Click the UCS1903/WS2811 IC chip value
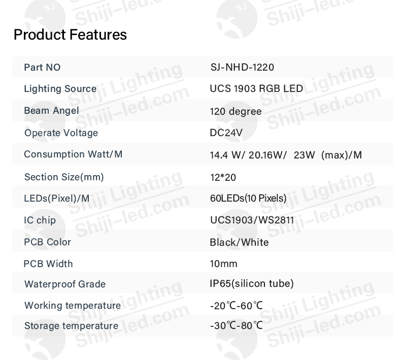The image size is (406, 363). click(x=252, y=220)
